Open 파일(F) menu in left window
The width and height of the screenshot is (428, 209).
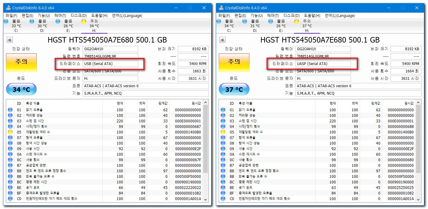click(x=11, y=15)
